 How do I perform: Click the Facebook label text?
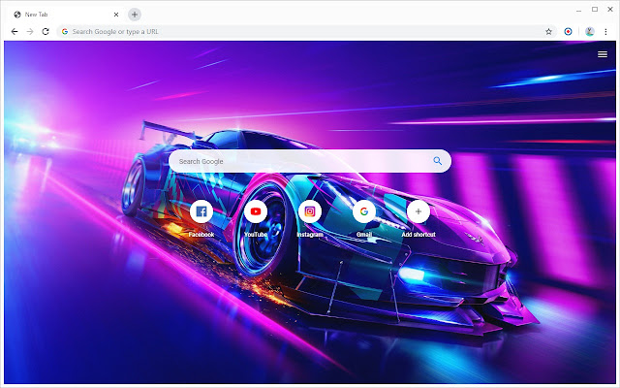click(x=201, y=235)
